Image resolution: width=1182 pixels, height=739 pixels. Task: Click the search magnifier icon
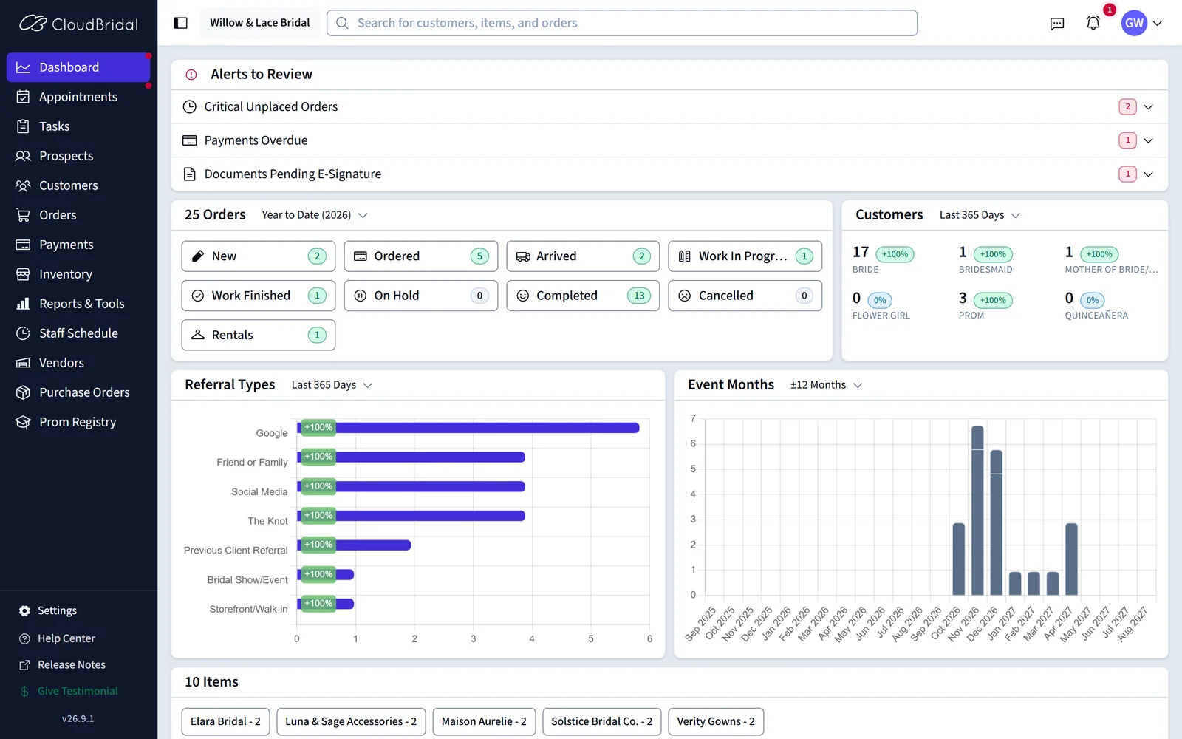pos(342,23)
